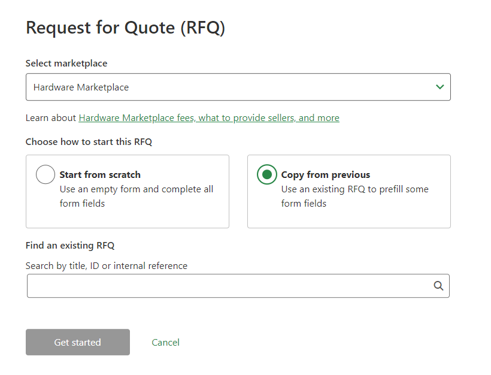491x375 pixels.
Task: Click Choose how to start this RFQ label
Action: [89, 141]
